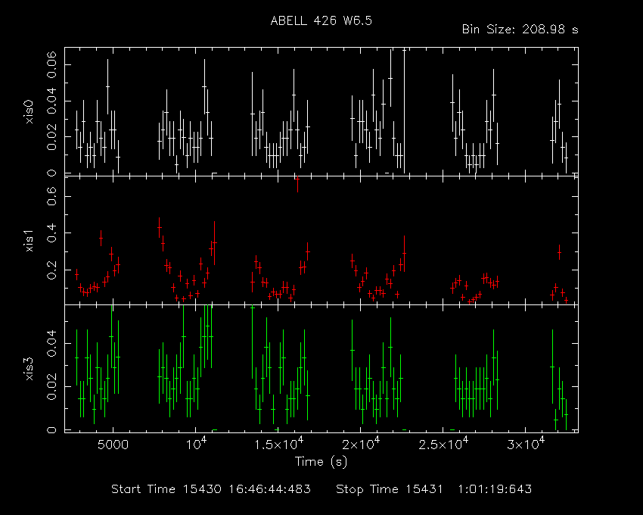643x515 pixels.
Task: Click the 0.2 tick label on xis1 axis
Action: [51, 270]
